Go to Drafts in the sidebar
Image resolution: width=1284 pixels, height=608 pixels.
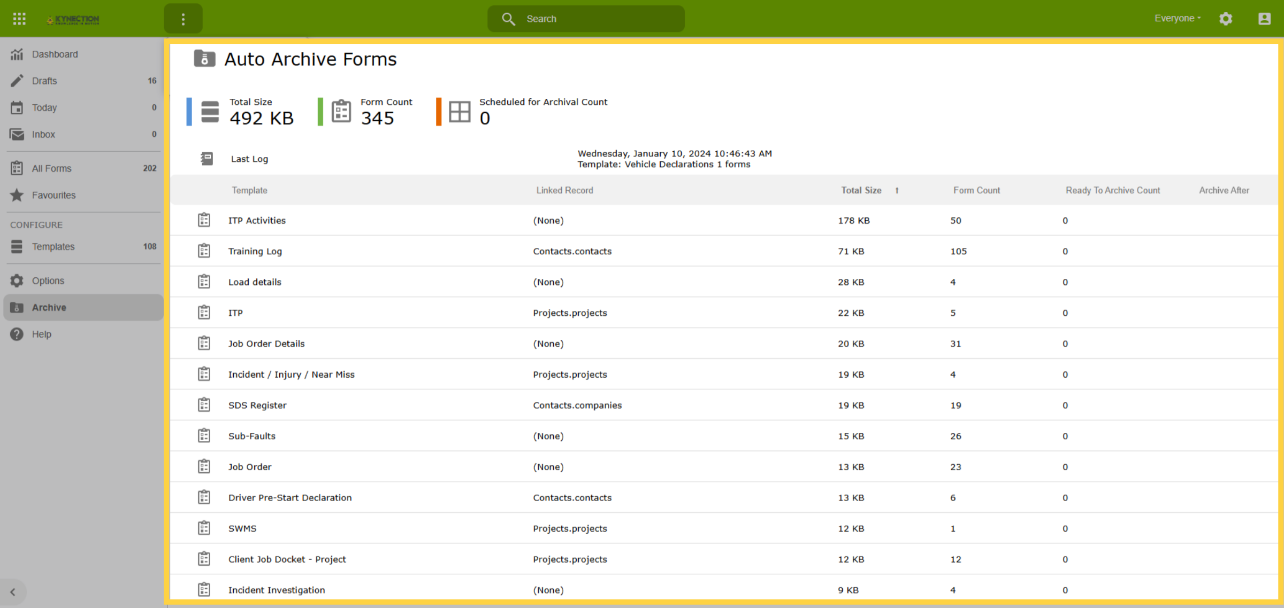coord(83,81)
